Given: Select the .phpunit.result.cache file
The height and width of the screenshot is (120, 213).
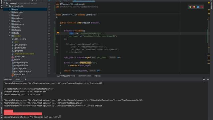Looking at the screenshot, I should pos(24,54).
